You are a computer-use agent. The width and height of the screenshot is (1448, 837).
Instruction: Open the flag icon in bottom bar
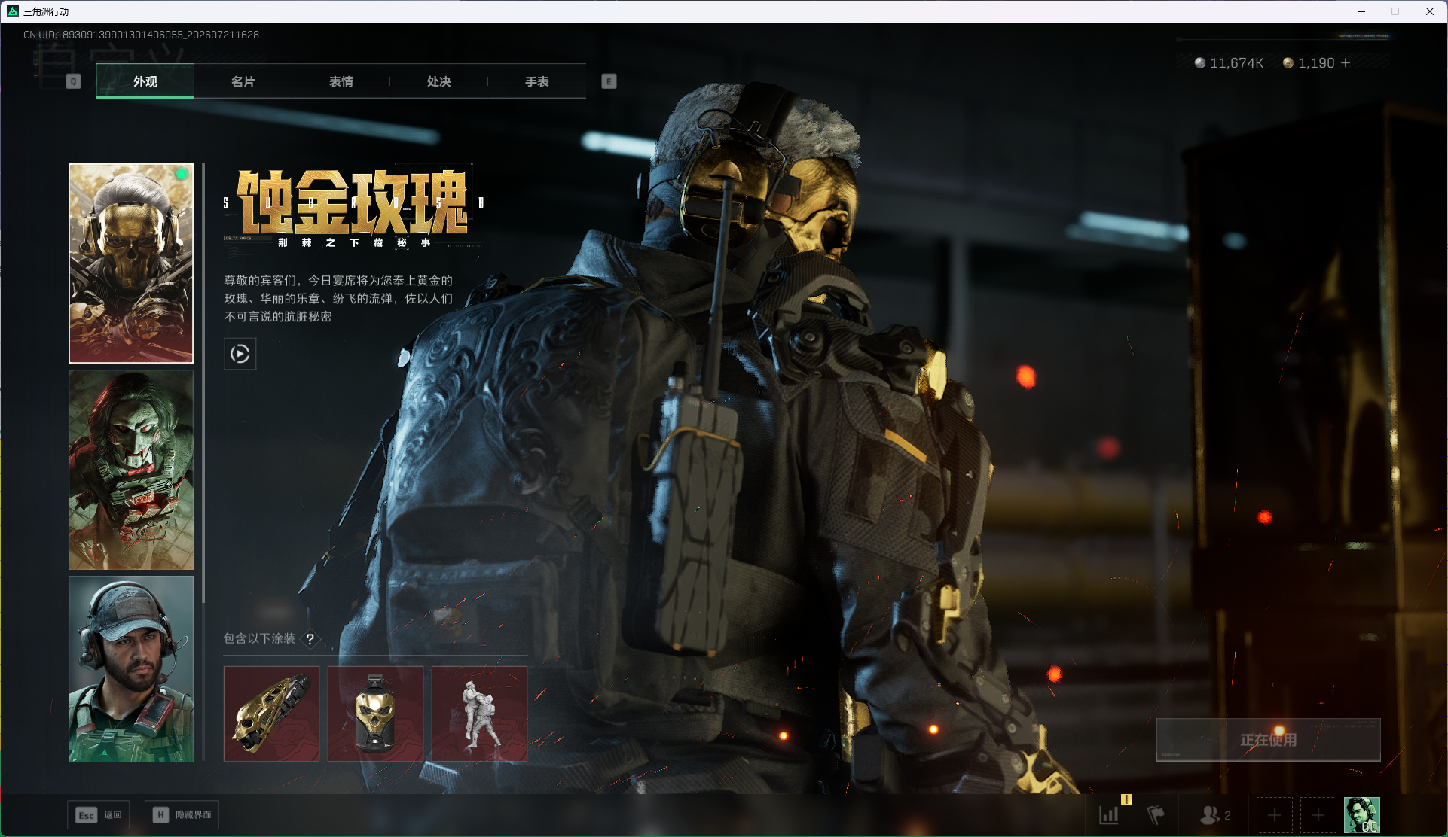[x=1155, y=814]
